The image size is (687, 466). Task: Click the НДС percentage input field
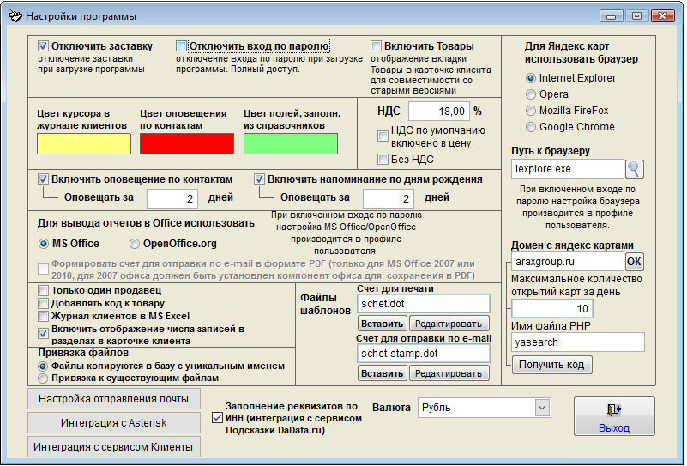coord(439,112)
